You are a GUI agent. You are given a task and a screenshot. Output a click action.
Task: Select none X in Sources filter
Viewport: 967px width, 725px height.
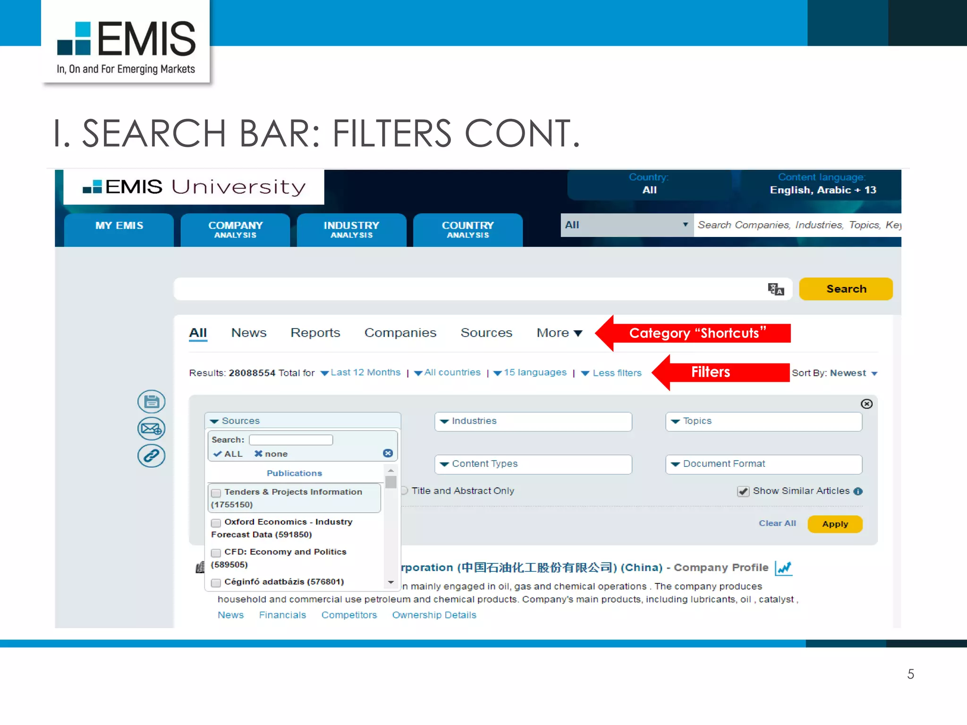[271, 454]
